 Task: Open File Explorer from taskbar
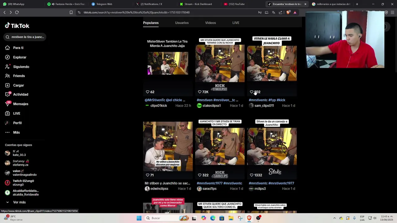click(x=231, y=218)
